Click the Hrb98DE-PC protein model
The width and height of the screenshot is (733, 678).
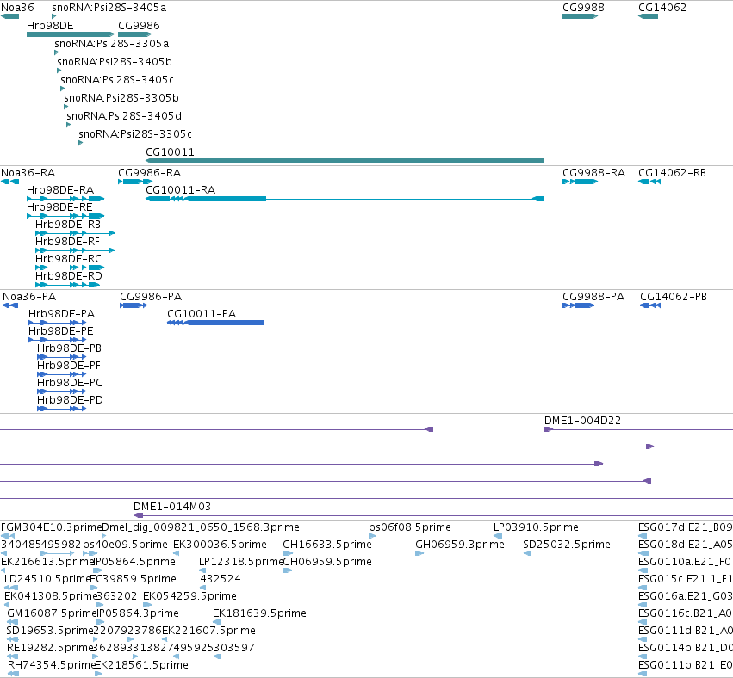point(62,391)
